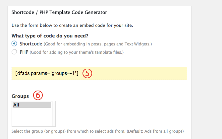222x139 pixels.
Task: Click the "PHP" option label text
Action: [x=24, y=52]
